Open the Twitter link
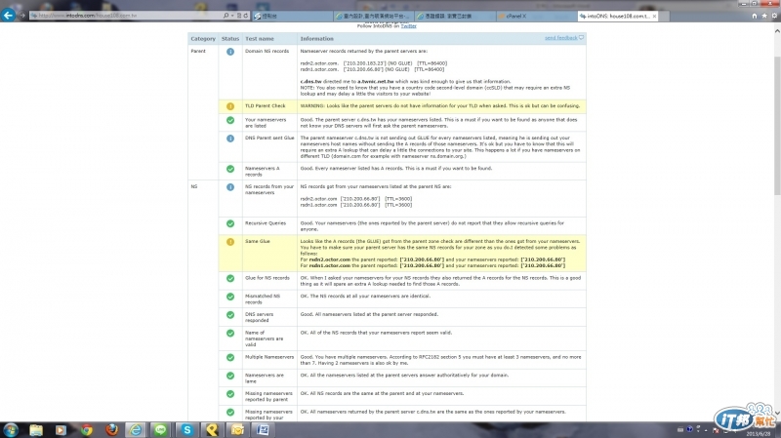Image resolution: width=781 pixels, height=438 pixels. pyautogui.click(x=408, y=26)
